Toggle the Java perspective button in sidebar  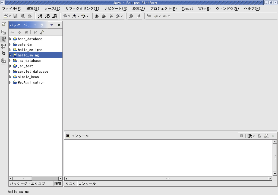point(4,39)
